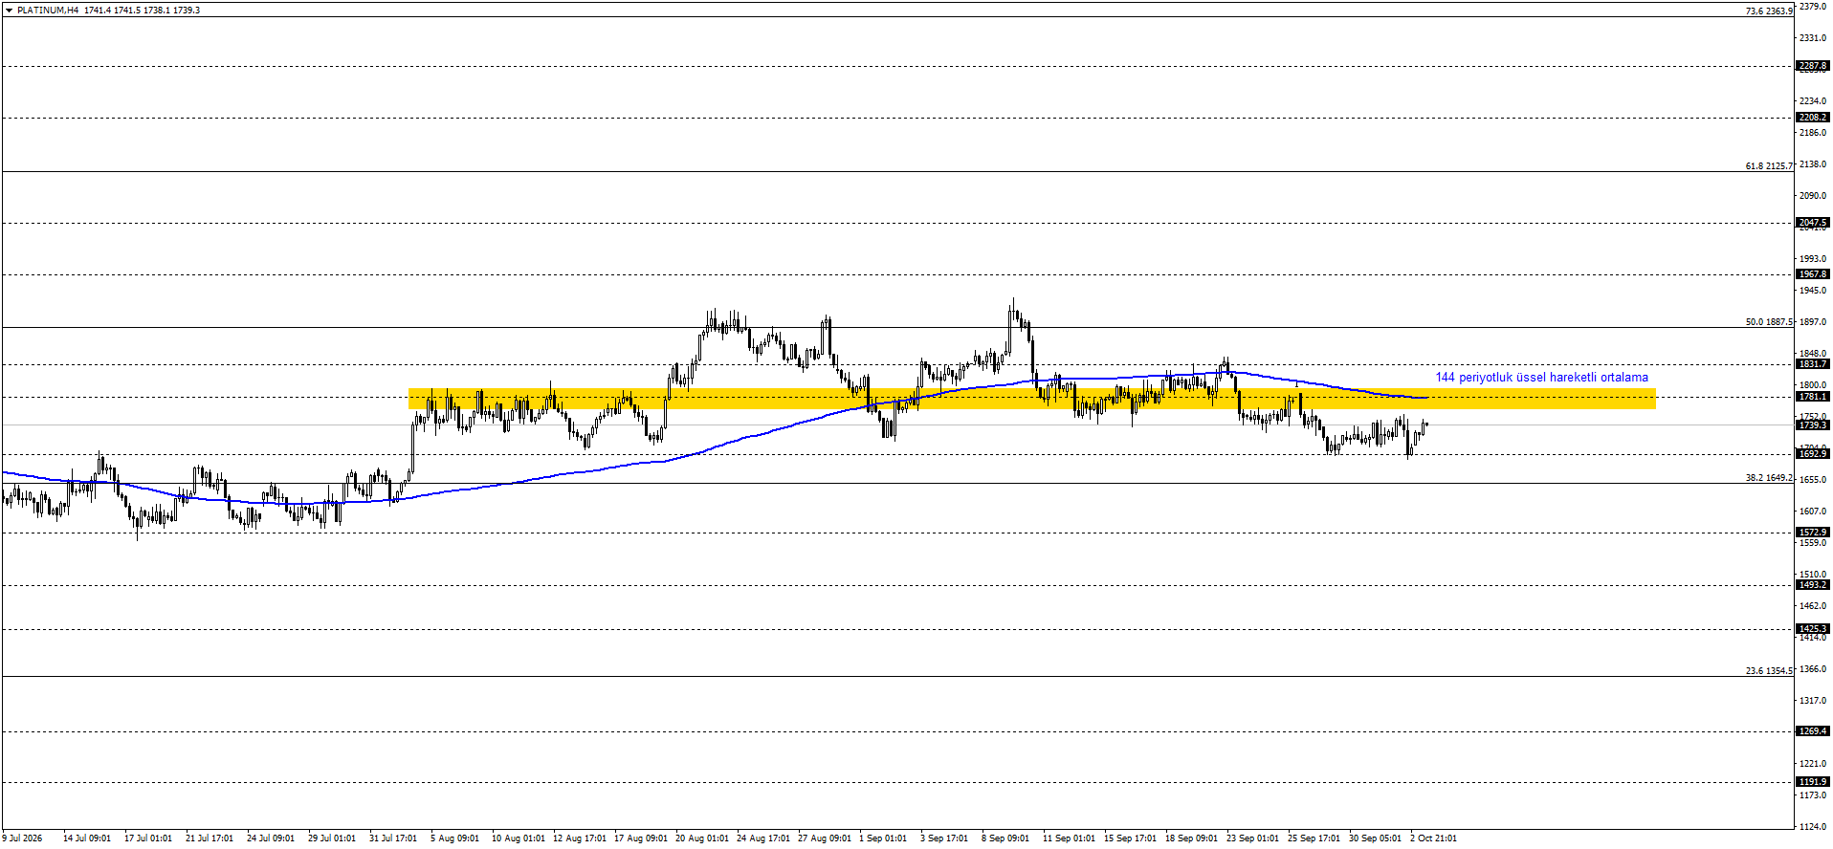Select the 1967.8 price tag
The width and height of the screenshot is (1833, 849).
[1812, 274]
